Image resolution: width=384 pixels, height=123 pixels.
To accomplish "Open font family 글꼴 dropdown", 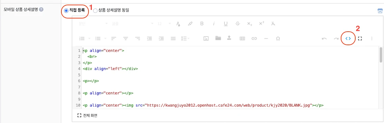I will pyautogui.click(x=132, y=24).
